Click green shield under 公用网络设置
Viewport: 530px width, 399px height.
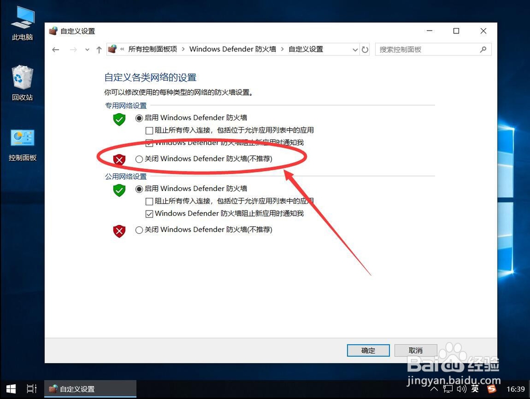[x=119, y=191]
